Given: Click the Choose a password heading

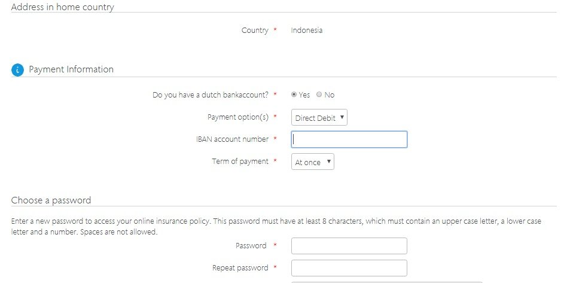Looking at the screenshot, I should 51,200.
